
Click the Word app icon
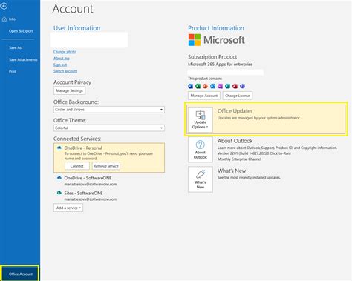[190, 86]
